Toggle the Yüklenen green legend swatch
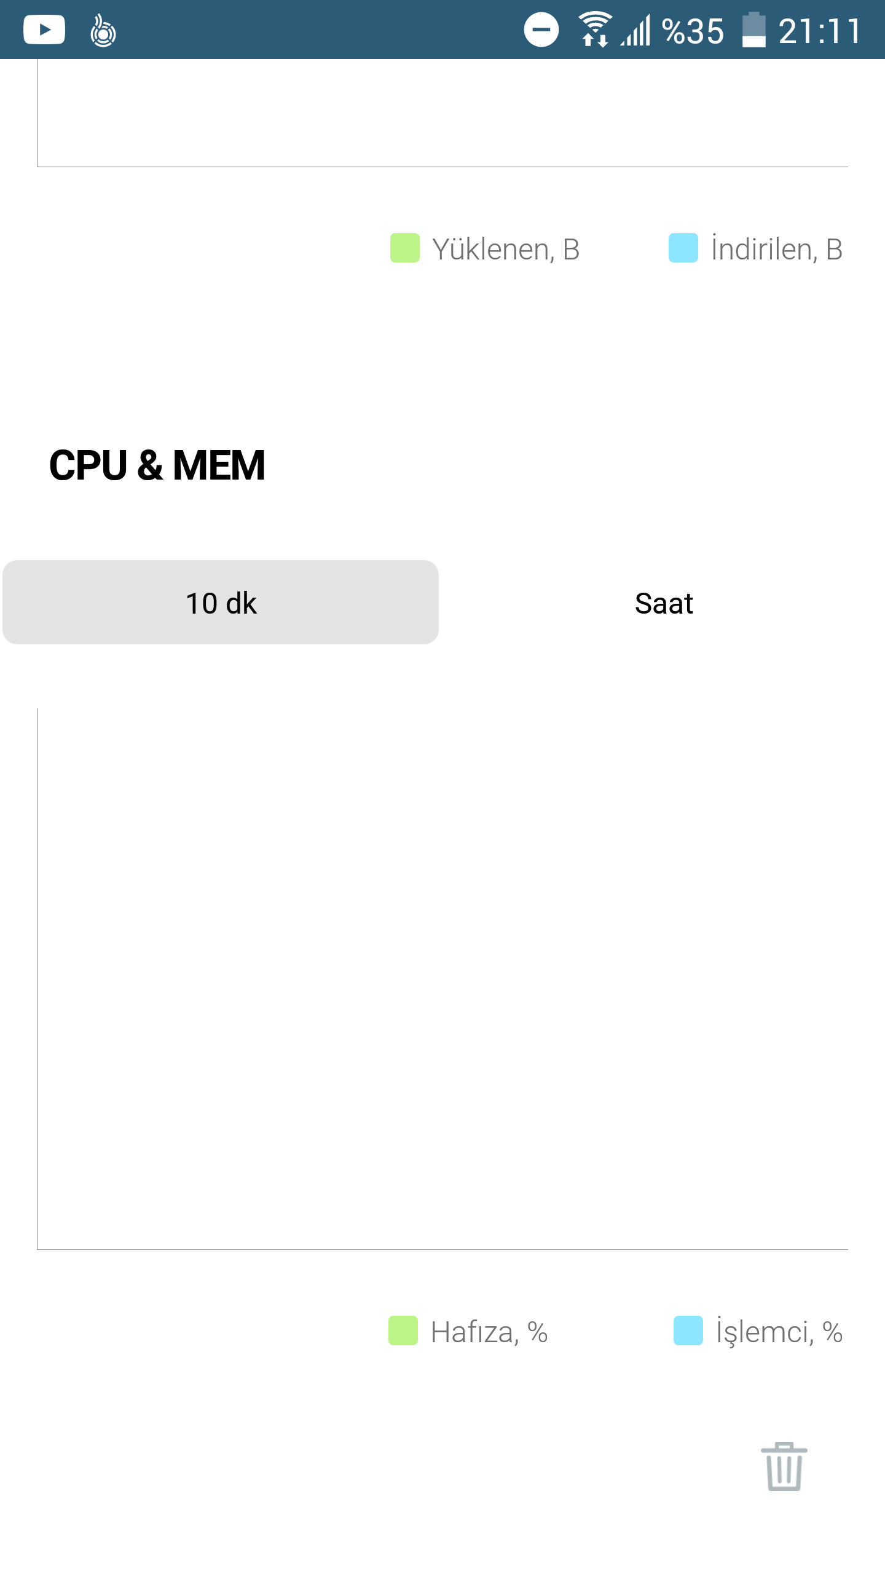885x1574 pixels. tap(405, 248)
